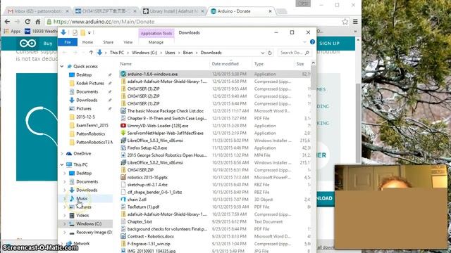Select The basic Mouse Package Check List.doc icon
451x253 pixels.
tap(123, 111)
